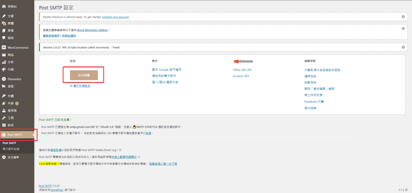Open the Office 365 API link

[242, 70]
